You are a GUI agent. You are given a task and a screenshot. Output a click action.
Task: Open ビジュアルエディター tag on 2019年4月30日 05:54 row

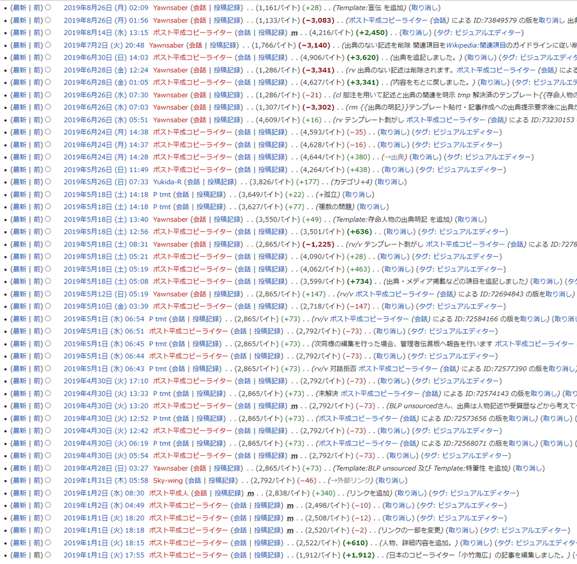pyautogui.click(x=474, y=456)
